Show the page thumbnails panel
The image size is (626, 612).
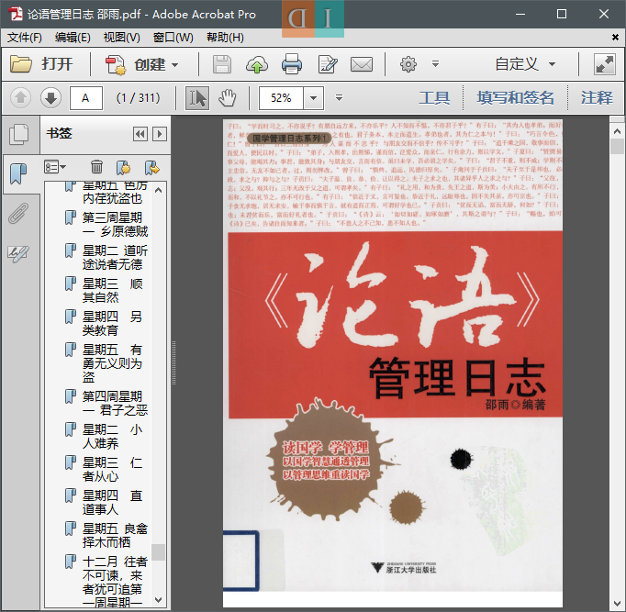tap(18, 135)
